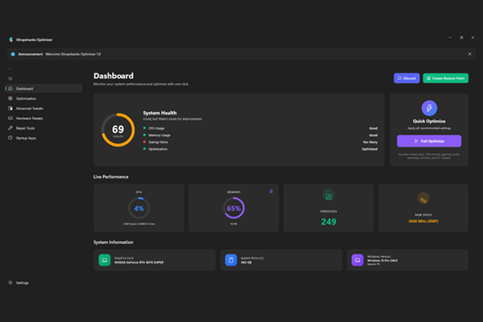Start the Full Optimize button
This screenshot has width=483, height=322.
click(429, 141)
